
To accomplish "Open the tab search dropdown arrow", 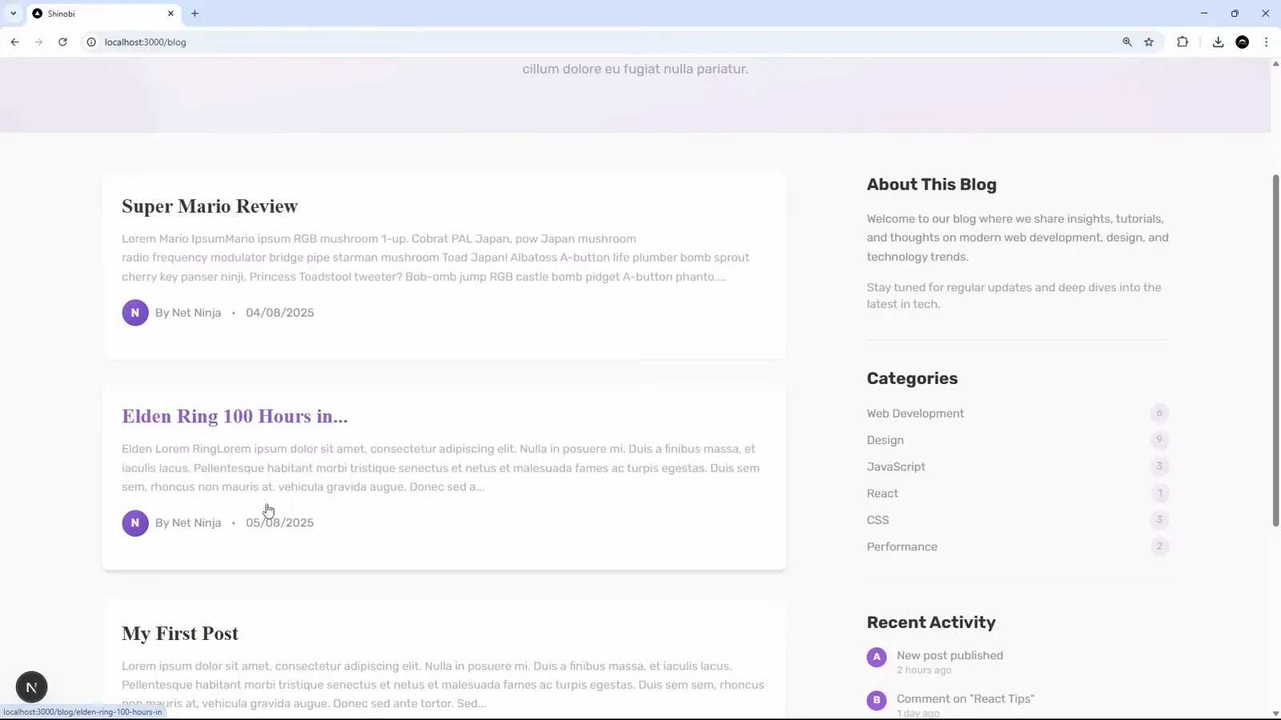I will (13, 14).
